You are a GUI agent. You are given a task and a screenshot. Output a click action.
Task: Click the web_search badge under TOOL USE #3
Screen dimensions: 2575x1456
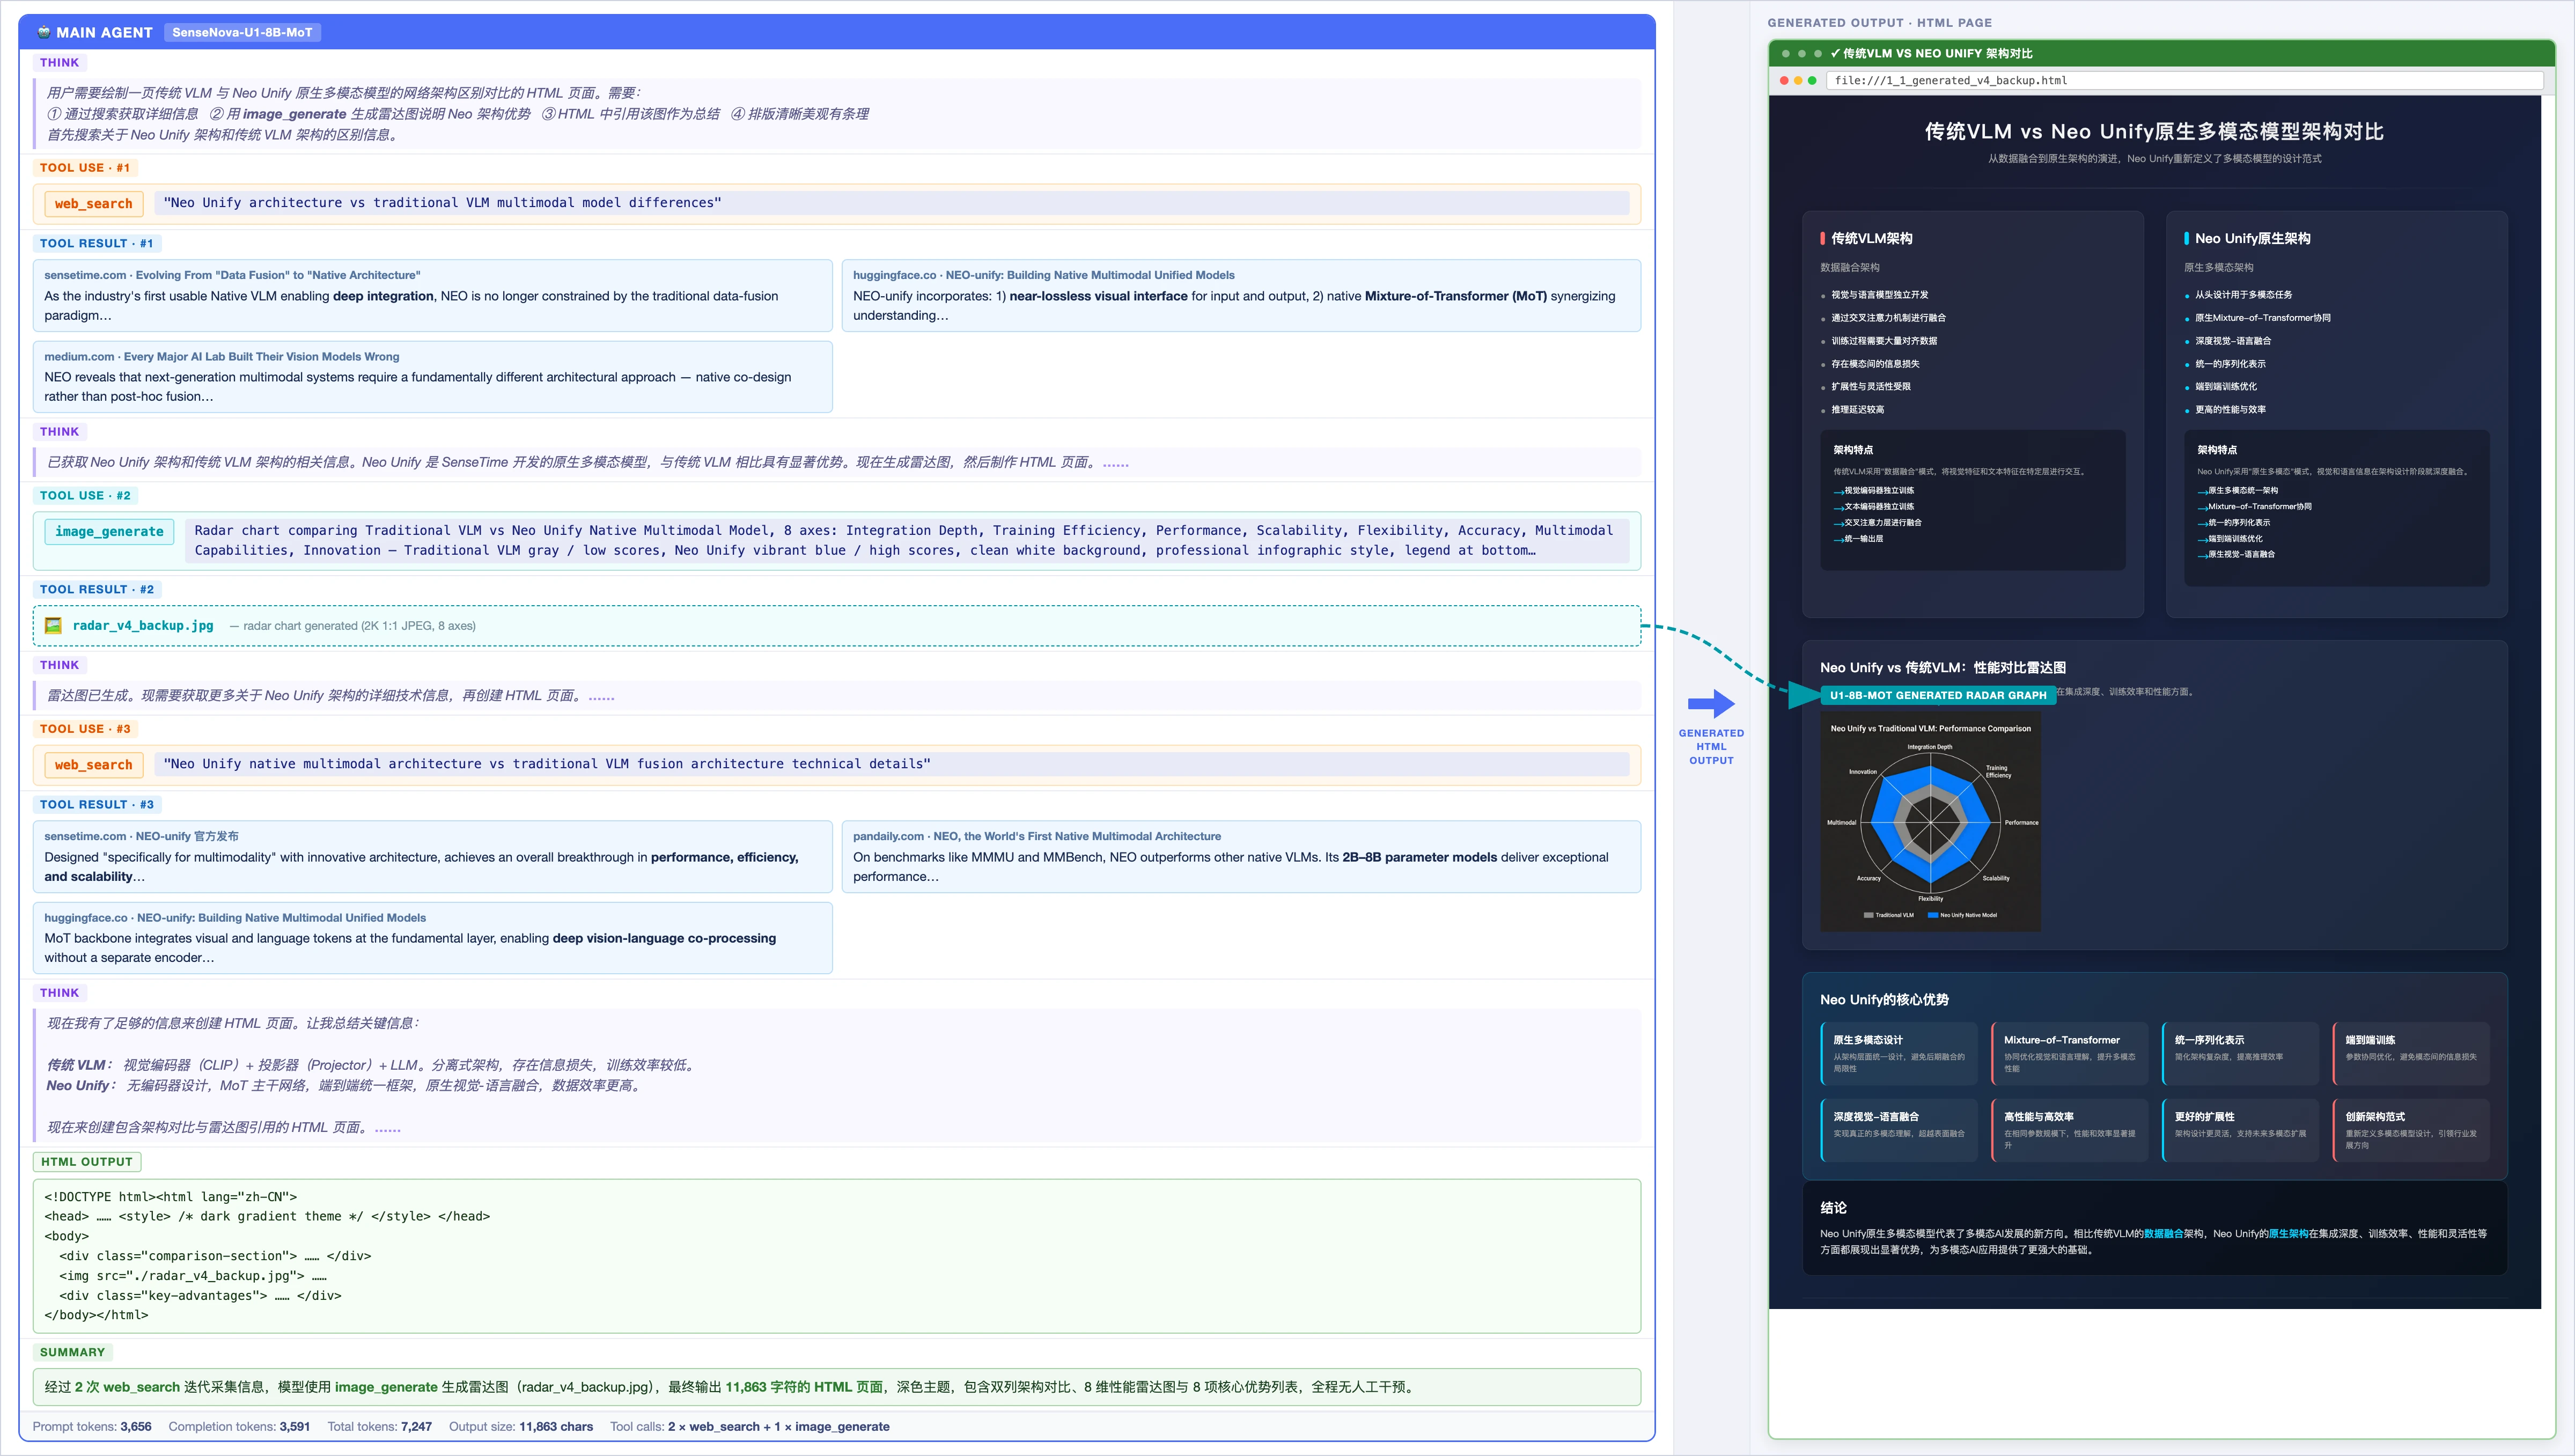(x=93, y=765)
